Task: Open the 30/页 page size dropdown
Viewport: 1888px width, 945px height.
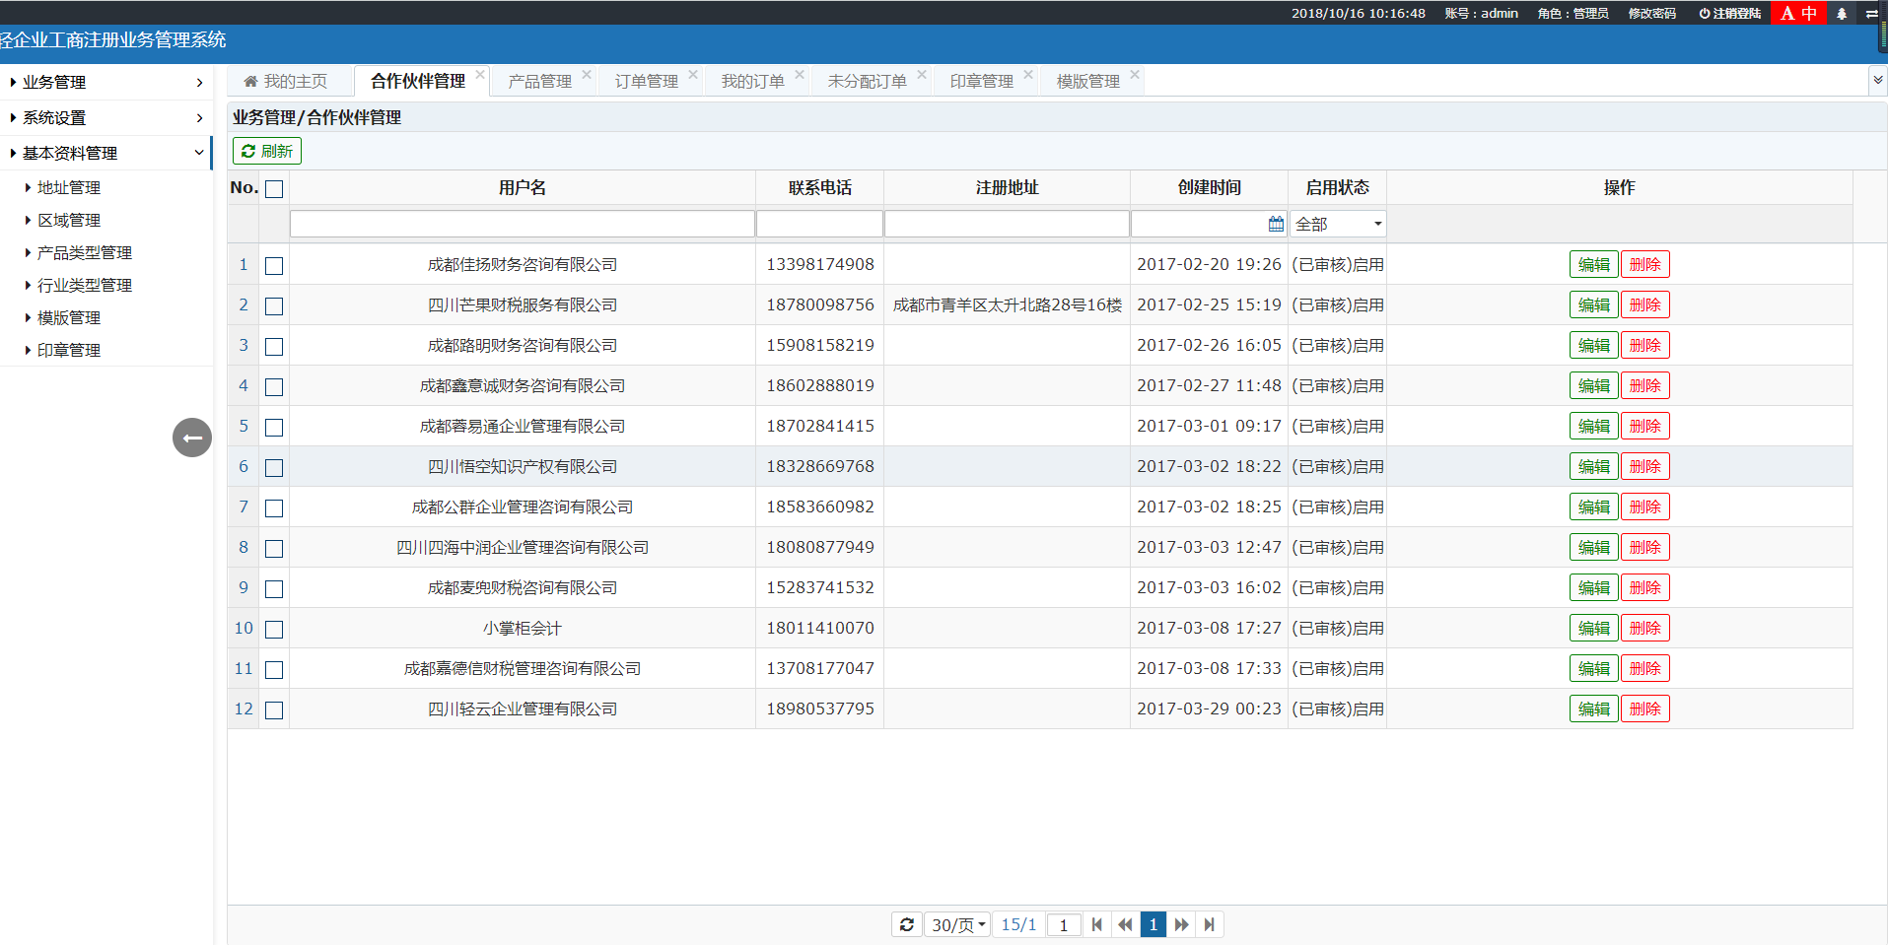Action: point(957,924)
